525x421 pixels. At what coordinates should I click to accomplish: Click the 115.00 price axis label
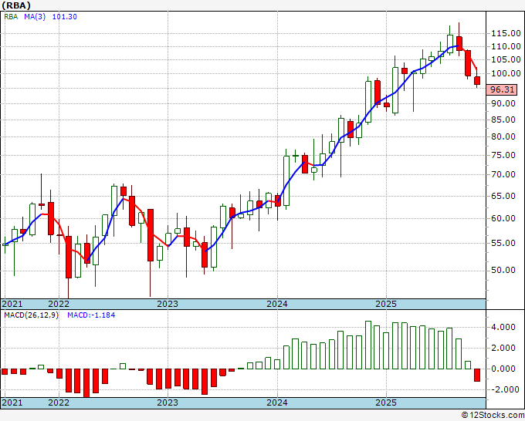coord(506,33)
